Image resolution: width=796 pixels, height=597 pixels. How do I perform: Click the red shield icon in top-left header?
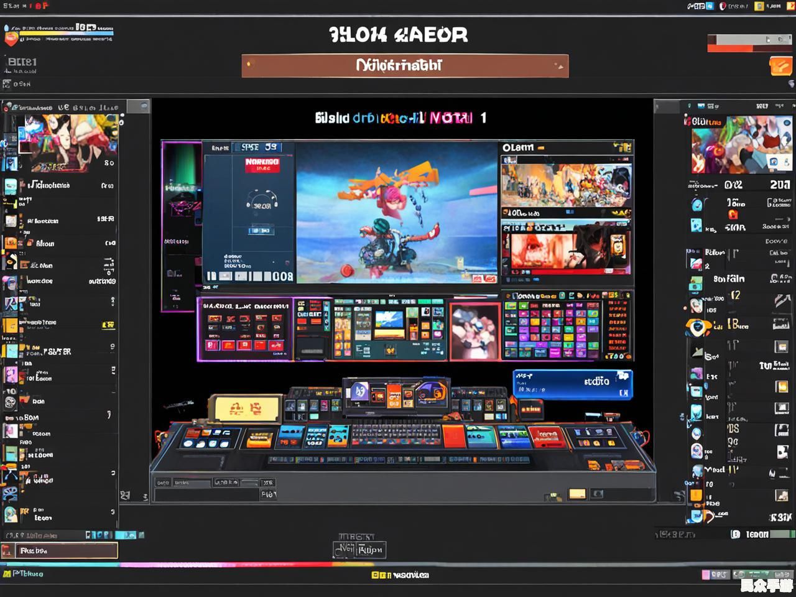coord(11,39)
